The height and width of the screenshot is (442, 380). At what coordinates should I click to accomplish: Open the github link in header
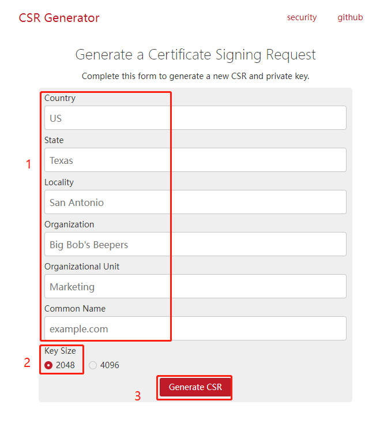pos(350,17)
